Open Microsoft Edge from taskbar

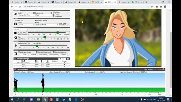(76, 99)
